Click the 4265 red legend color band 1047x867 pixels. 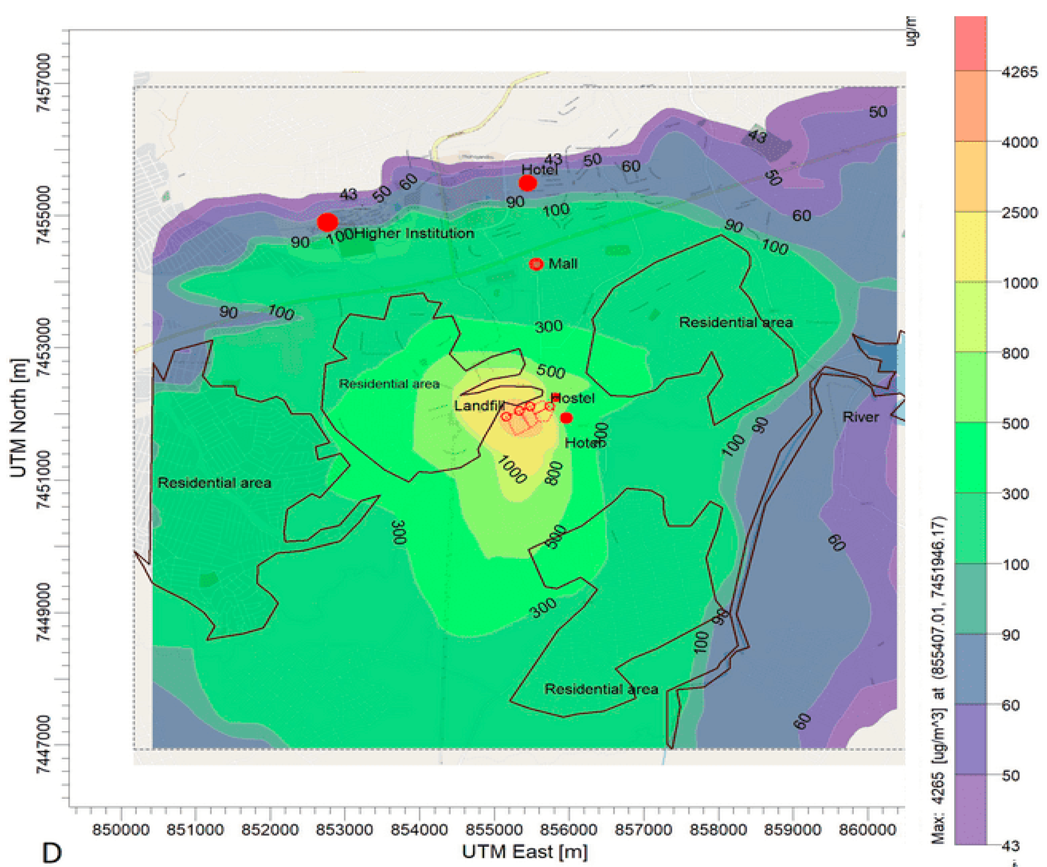(x=970, y=43)
